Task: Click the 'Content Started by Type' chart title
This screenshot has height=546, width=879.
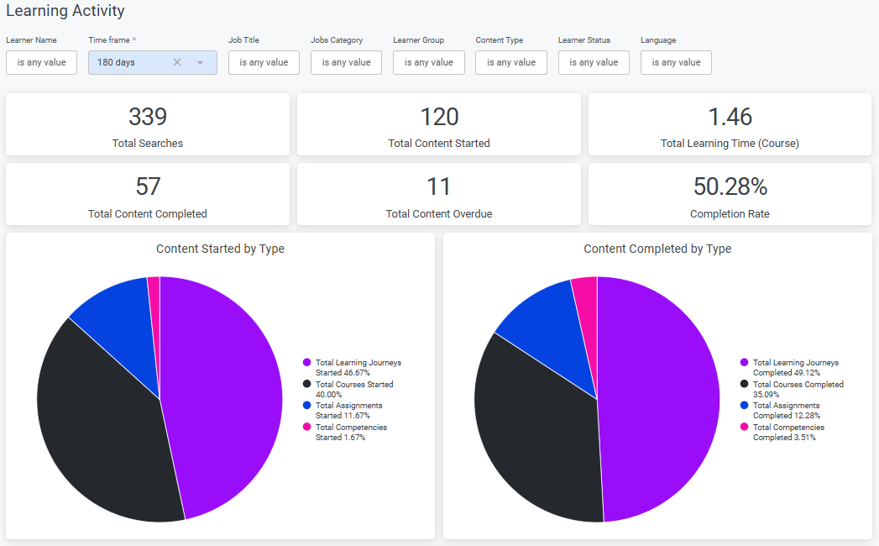Action: [220, 249]
